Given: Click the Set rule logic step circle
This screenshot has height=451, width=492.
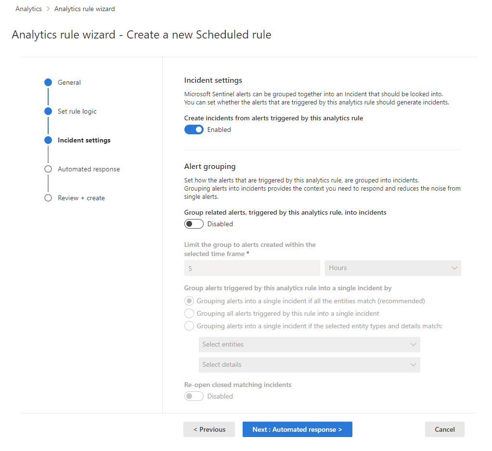Looking at the screenshot, I should coord(48,111).
